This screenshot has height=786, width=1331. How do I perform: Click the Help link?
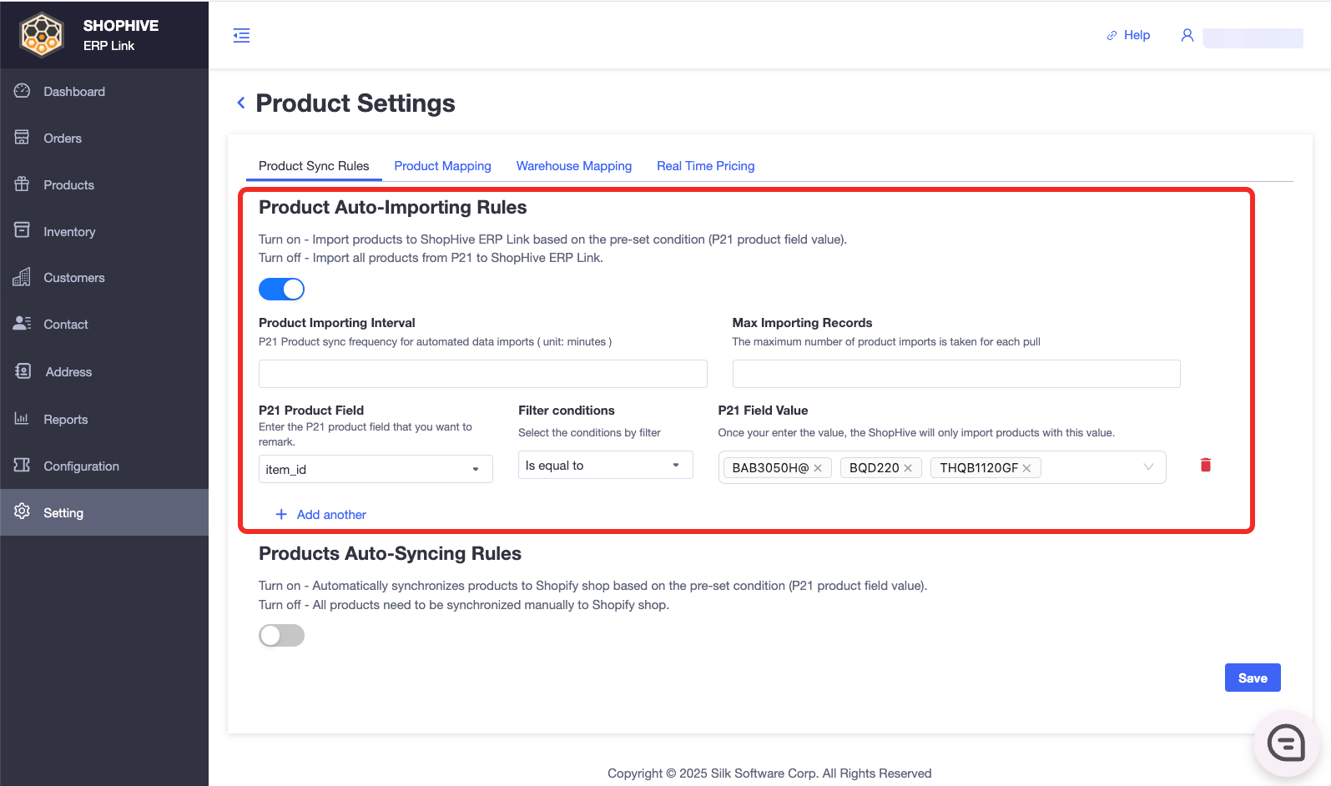tap(1137, 35)
